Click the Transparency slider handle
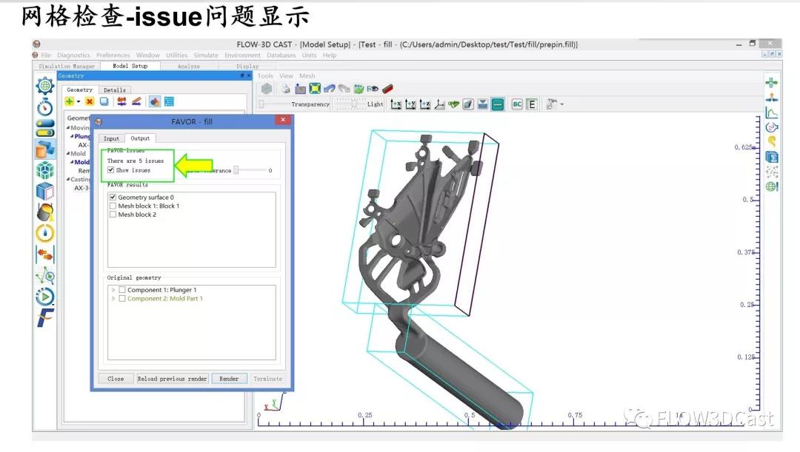Viewport: 800px width, 452px height. tap(261, 104)
